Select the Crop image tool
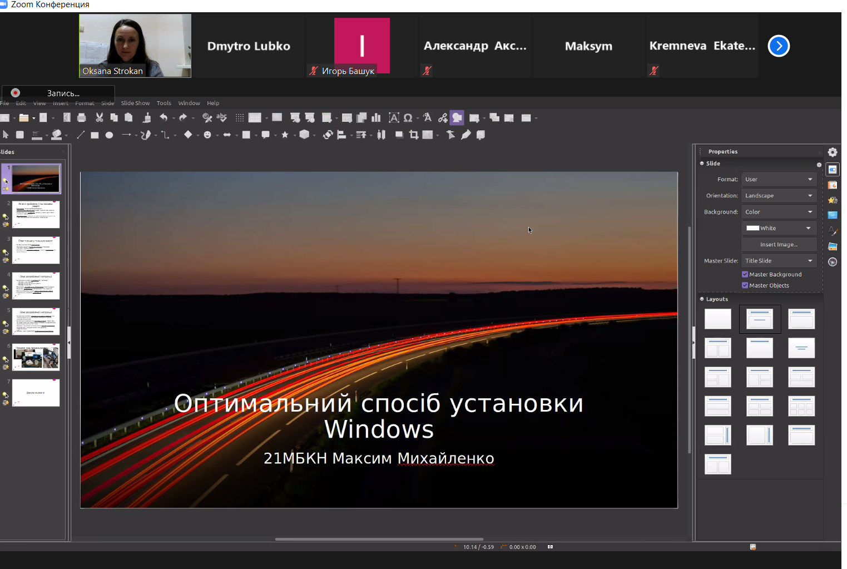 tap(414, 135)
